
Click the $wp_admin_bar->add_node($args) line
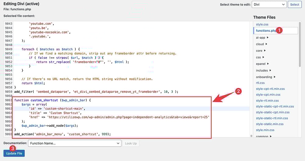[x=50, y=126]
